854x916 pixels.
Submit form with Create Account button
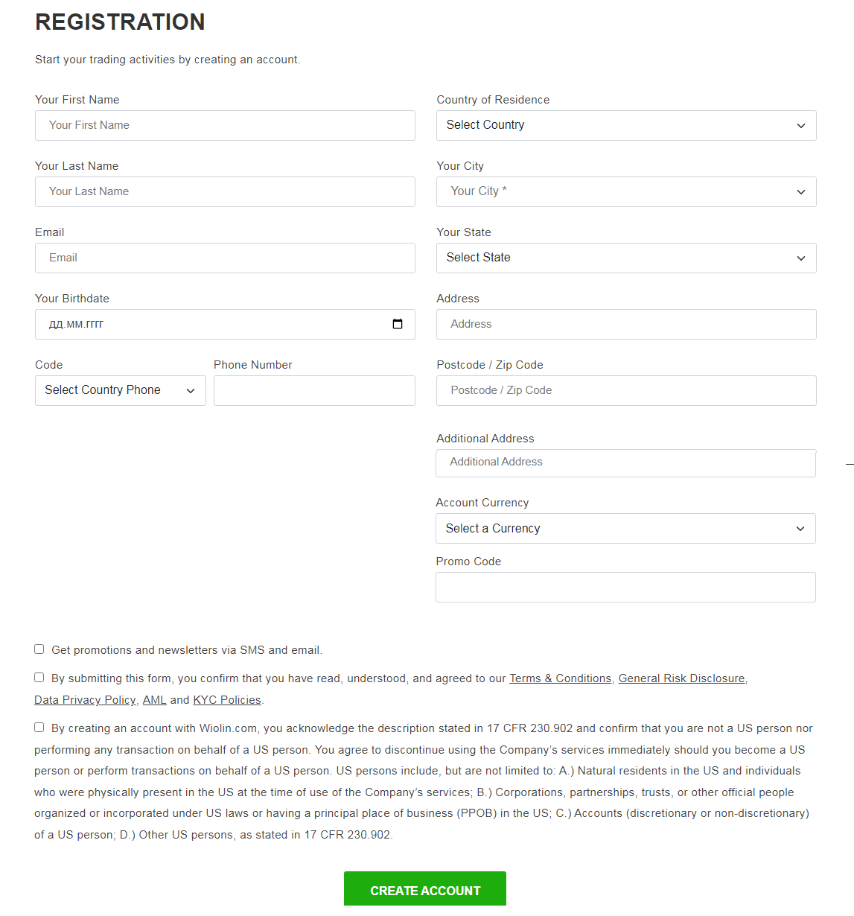(x=425, y=890)
